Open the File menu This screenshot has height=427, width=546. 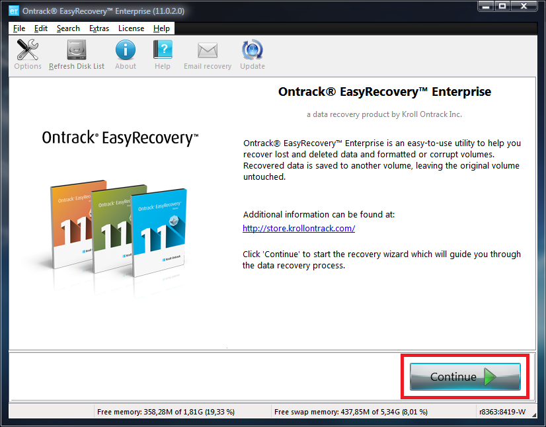18,28
